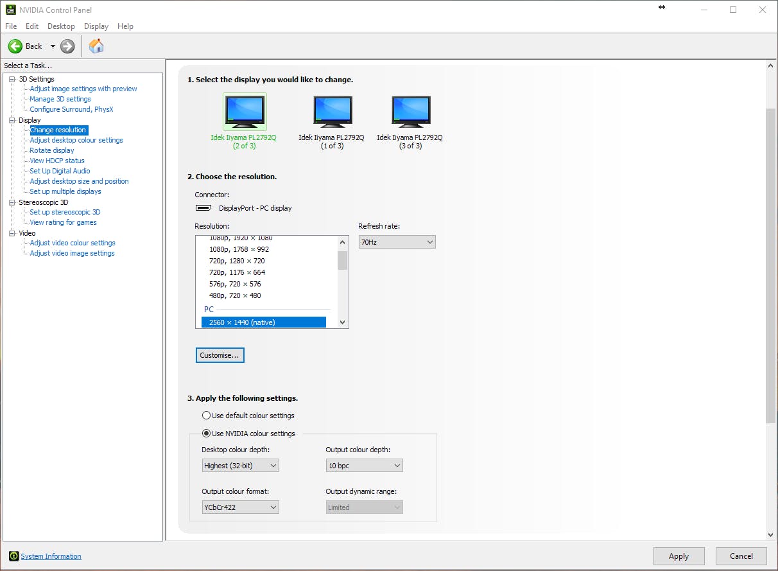778x571 pixels.
Task: Open Manage 3D settings
Action: pos(60,99)
